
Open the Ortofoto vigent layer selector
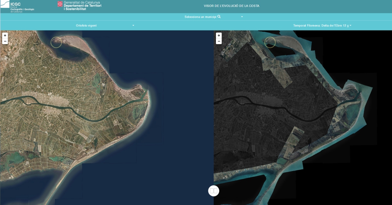coord(133,25)
